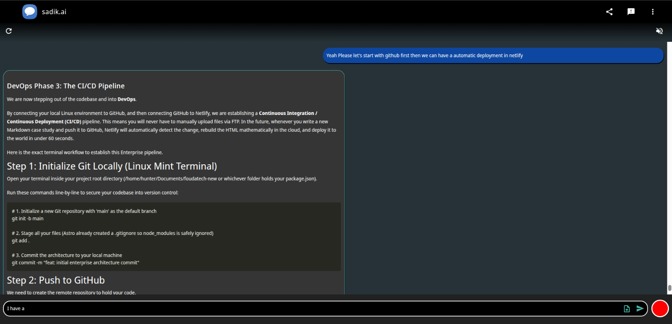Screen dimensions: 672x324
Task: Click the sadik.ai chat bubble logo
Action: tap(30, 12)
